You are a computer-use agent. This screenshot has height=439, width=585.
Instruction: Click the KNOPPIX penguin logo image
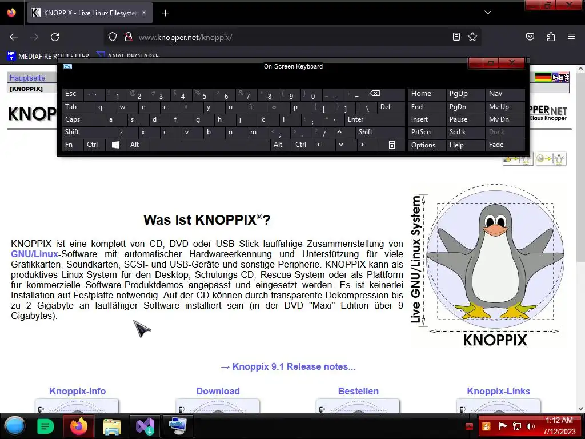[489, 265]
